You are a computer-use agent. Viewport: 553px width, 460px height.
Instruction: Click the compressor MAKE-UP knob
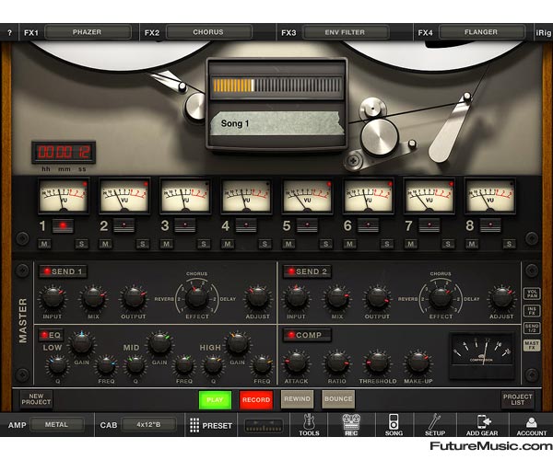(x=418, y=362)
